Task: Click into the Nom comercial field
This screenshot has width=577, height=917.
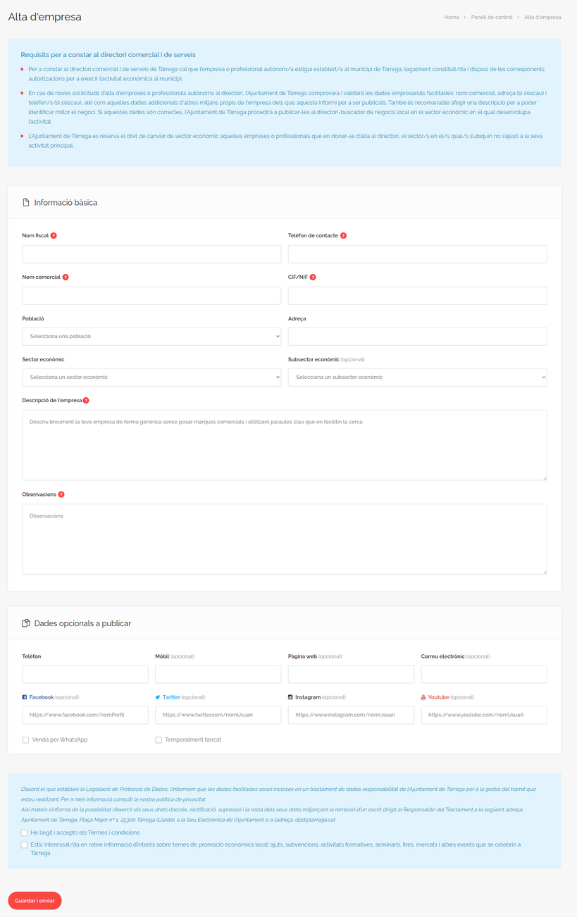Action: click(x=151, y=296)
